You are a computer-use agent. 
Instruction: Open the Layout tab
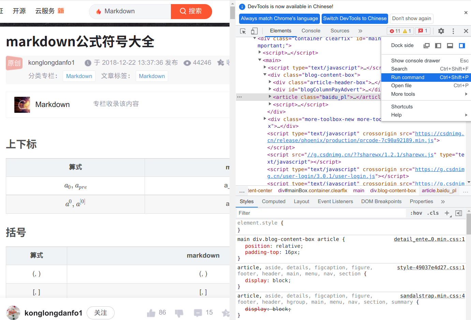tap(301, 201)
